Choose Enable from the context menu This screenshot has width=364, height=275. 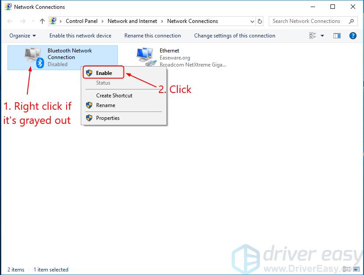click(x=104, y=73)
